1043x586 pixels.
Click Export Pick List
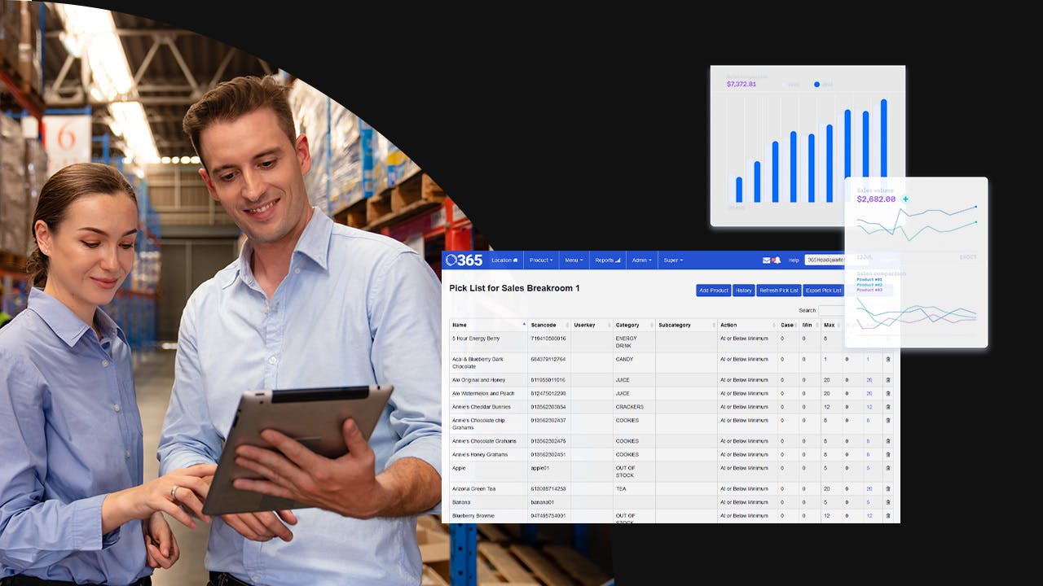tap(823, 290)
